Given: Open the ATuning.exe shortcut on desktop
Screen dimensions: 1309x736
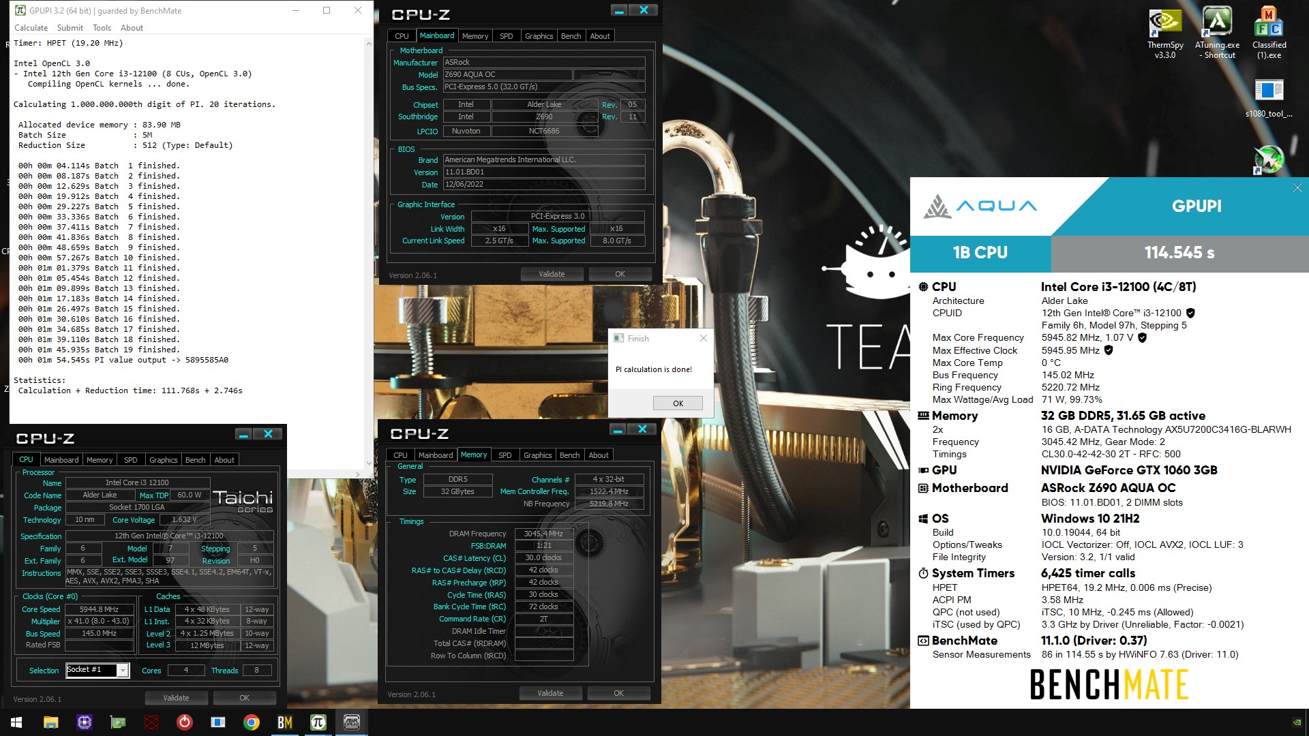Looking at the screenshot, I should [x=1217, y=33].
